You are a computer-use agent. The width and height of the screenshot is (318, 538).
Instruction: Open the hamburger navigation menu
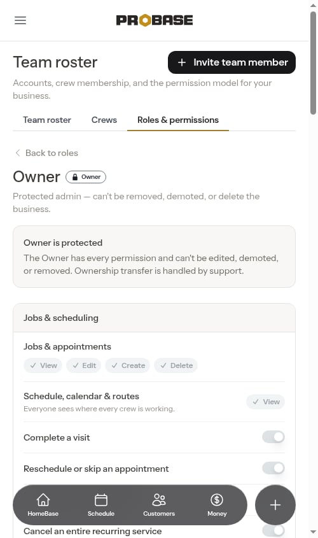20,20
